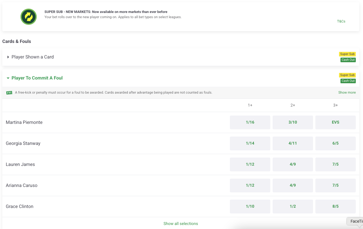Click the Cash Out badge on Player To Commit A Foul
Viewport: 363px width, 229px height.
coord(348,81)
